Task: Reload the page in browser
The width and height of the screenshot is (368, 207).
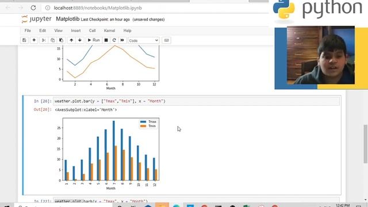Action: (x=33, y=7)
